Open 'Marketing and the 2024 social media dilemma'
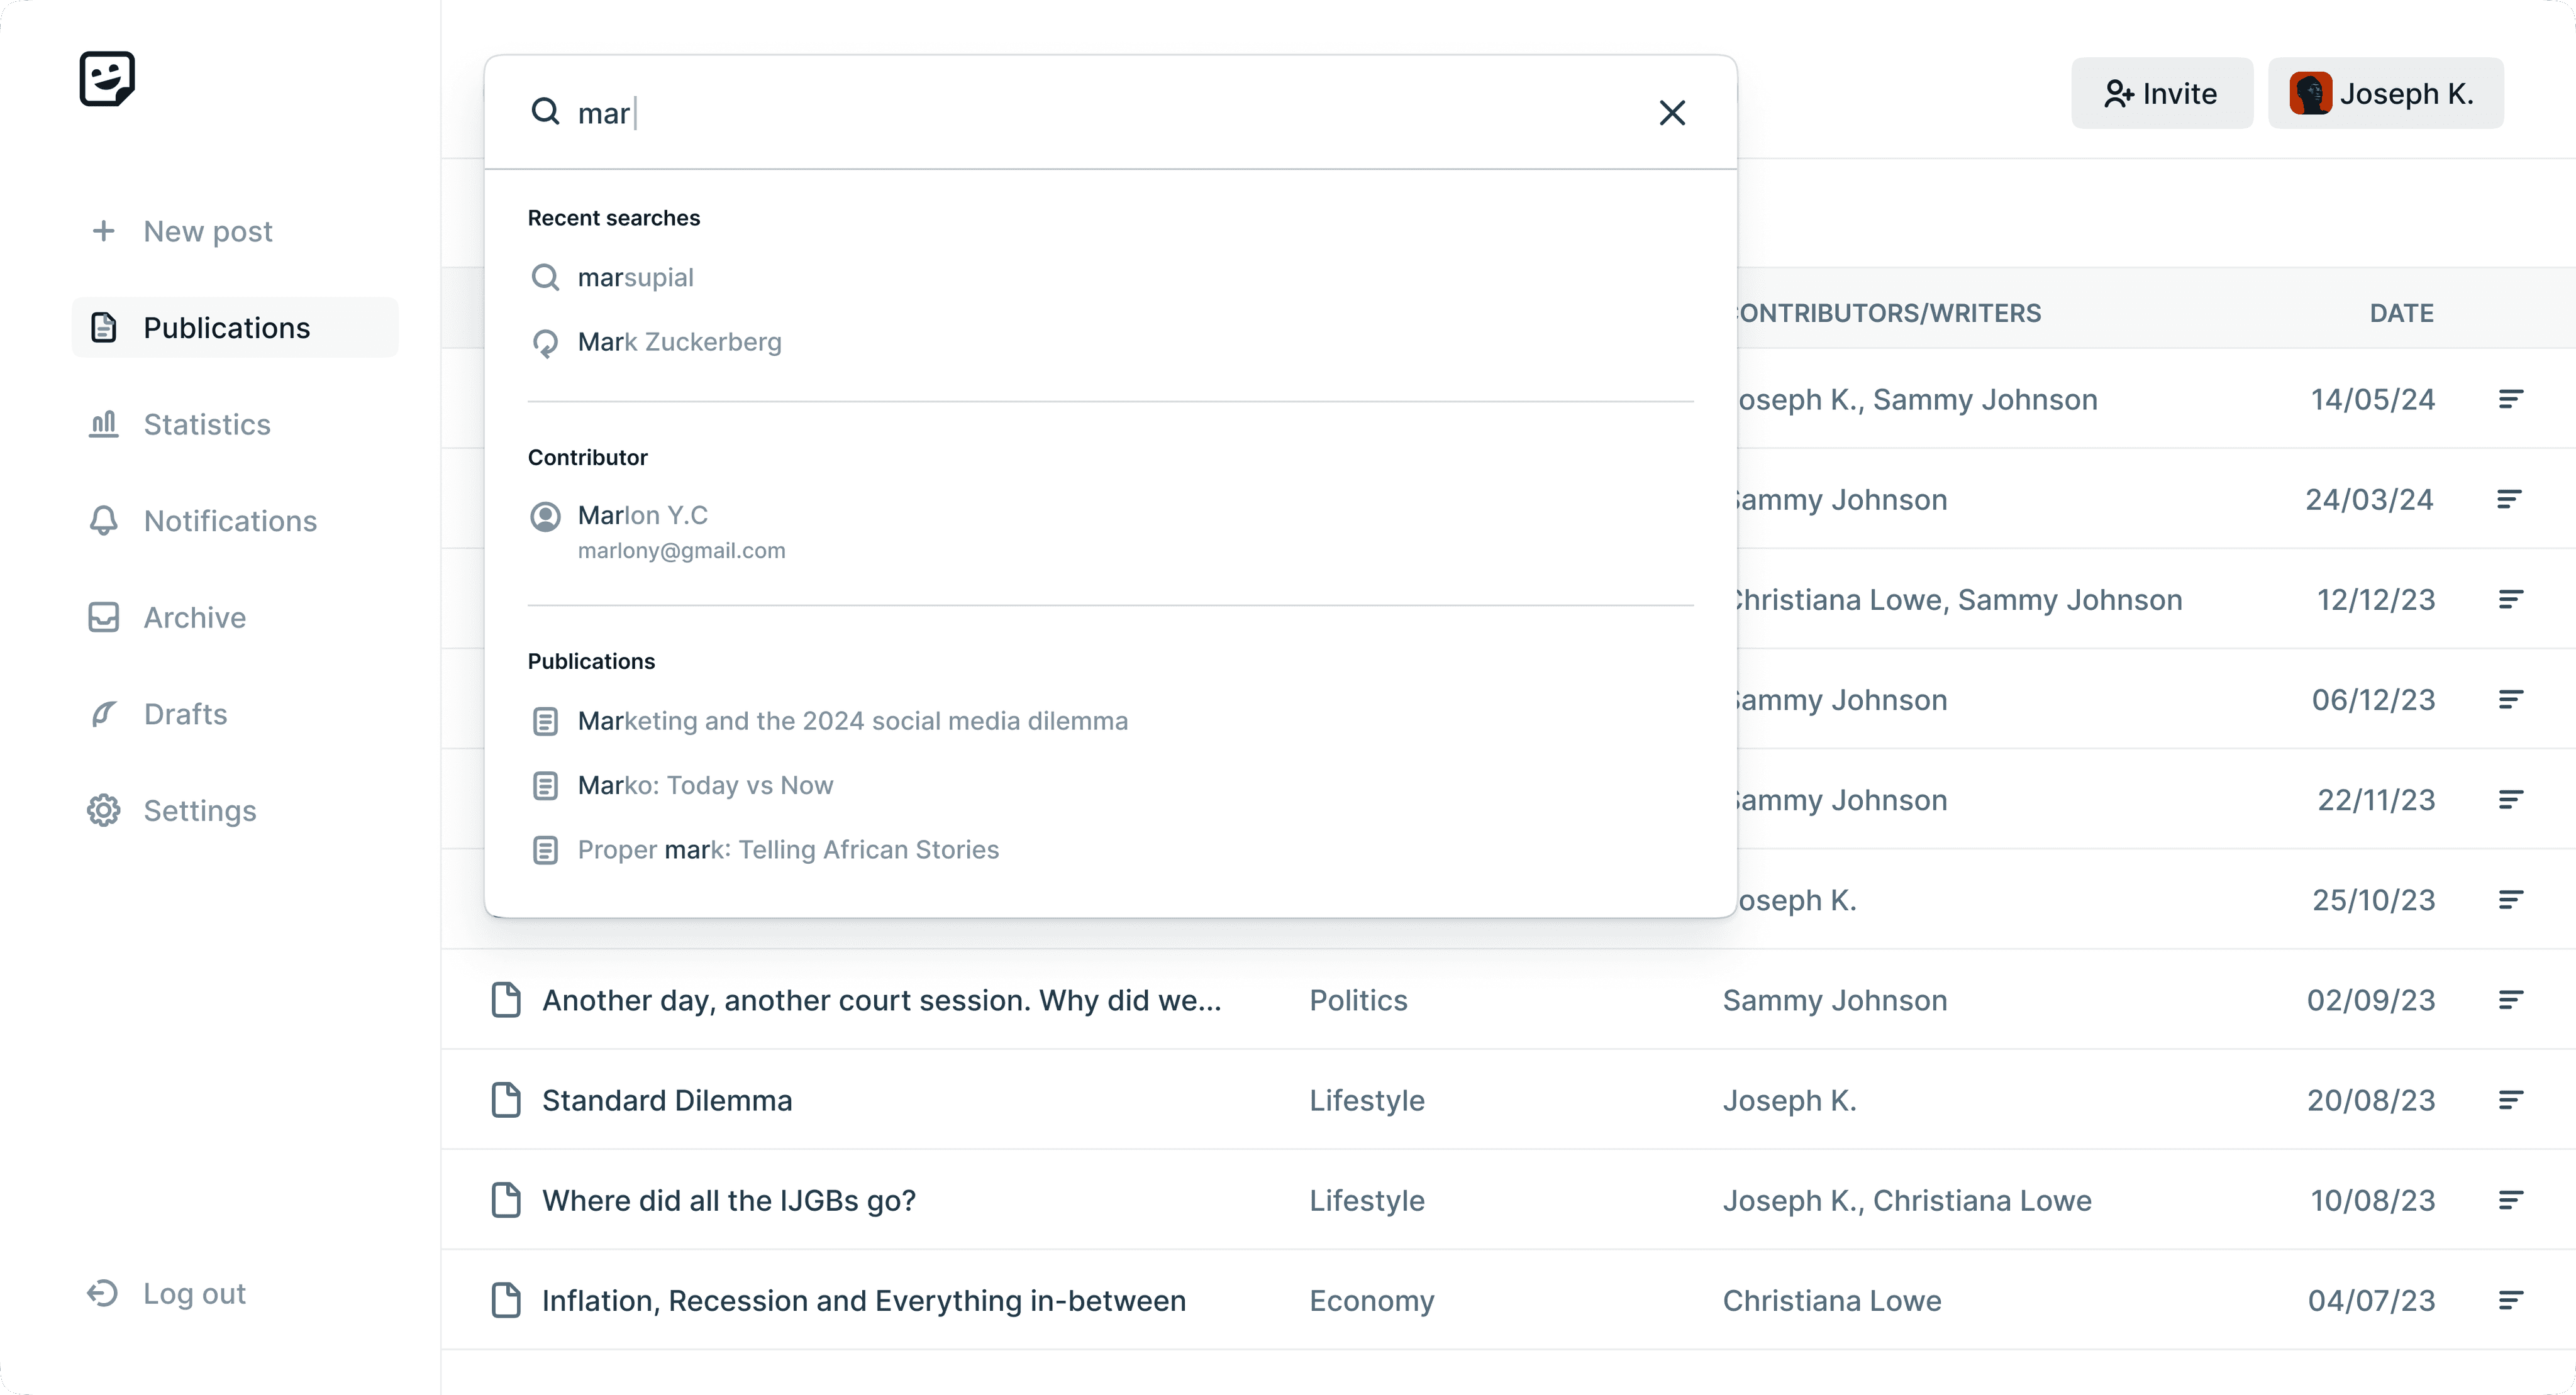2576x1395 pixels. pos(852,720)
